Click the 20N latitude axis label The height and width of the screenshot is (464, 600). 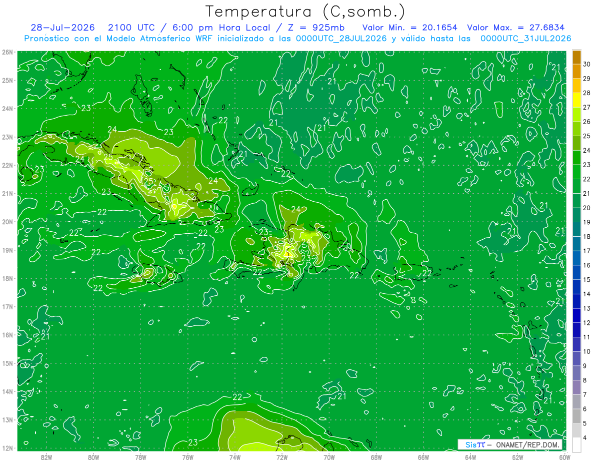(7, 222)
